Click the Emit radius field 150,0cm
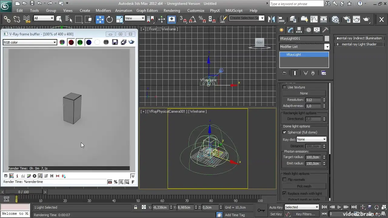This screenshot has height=218, width=388. (313, 163)
